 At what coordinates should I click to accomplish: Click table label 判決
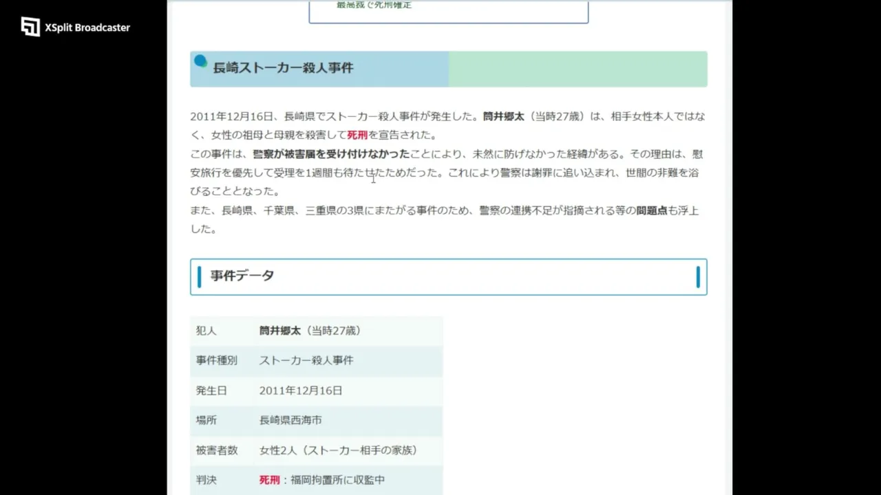[x=206, y=480]
